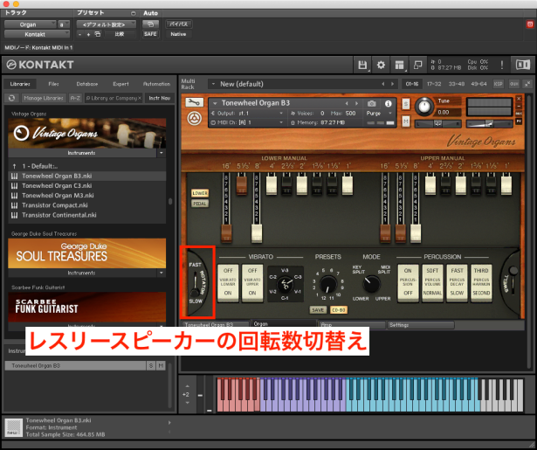Open the Kontakt save menu disk icon
The height and width of the screenshot is (450, 537).
(362, 65)
